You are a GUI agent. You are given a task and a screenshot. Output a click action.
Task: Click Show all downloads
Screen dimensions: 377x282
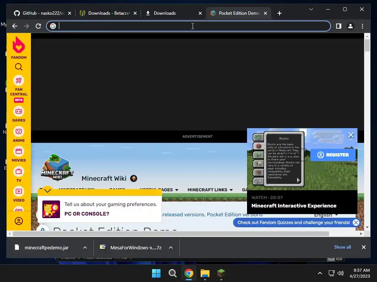click(342, 247)
